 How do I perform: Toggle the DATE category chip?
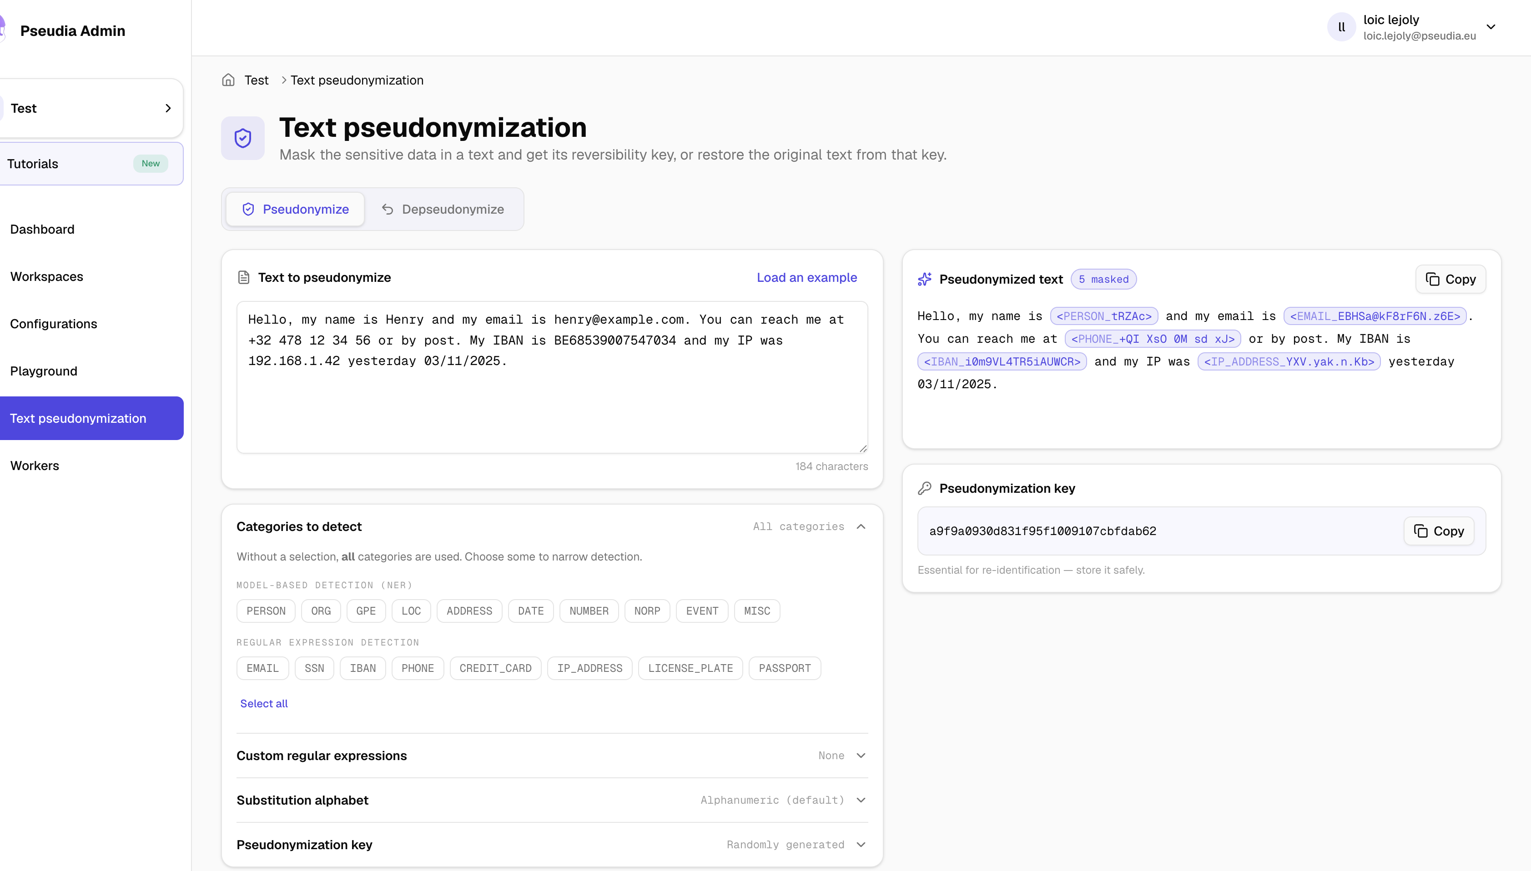point(531,611)
